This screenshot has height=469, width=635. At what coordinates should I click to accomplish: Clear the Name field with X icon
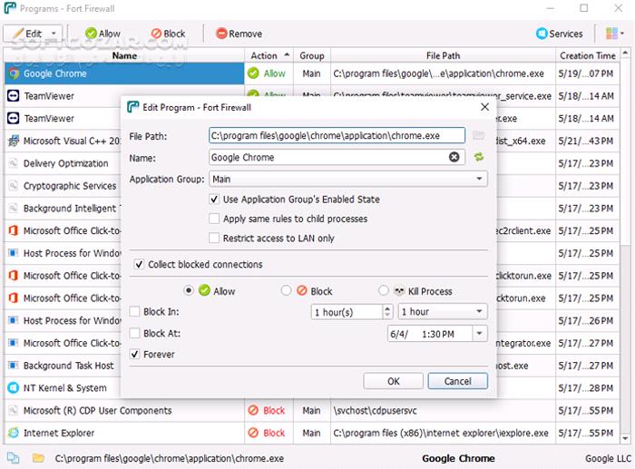(454, 157)
